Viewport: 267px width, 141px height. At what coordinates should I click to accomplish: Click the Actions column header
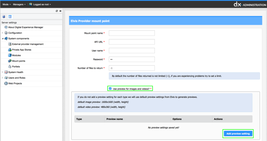pyautogui.click(x=232, y=119)
